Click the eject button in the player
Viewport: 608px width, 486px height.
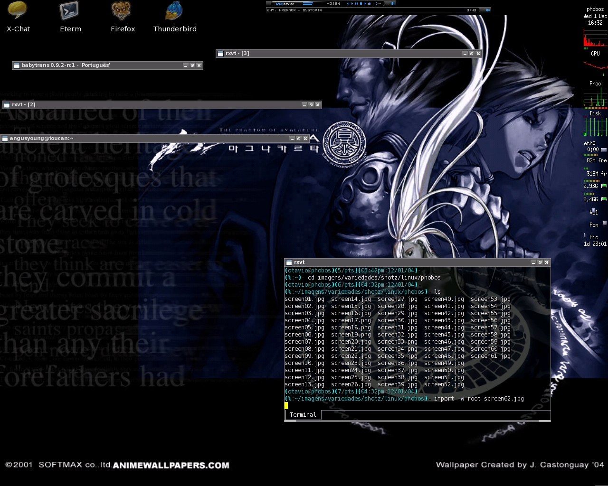[369, 3]
